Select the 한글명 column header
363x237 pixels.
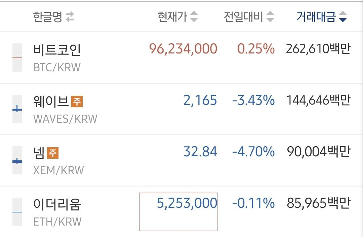[x=47, y=17]
